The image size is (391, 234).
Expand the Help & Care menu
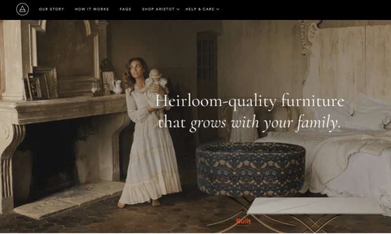tap(200, 9)
